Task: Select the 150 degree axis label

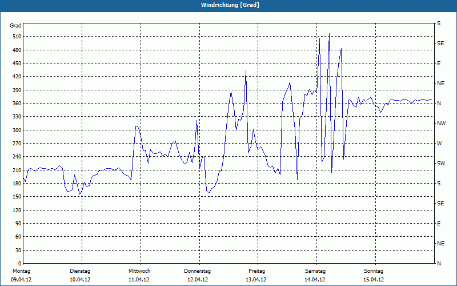Action: pyautogui.click(x=17, y=197)
